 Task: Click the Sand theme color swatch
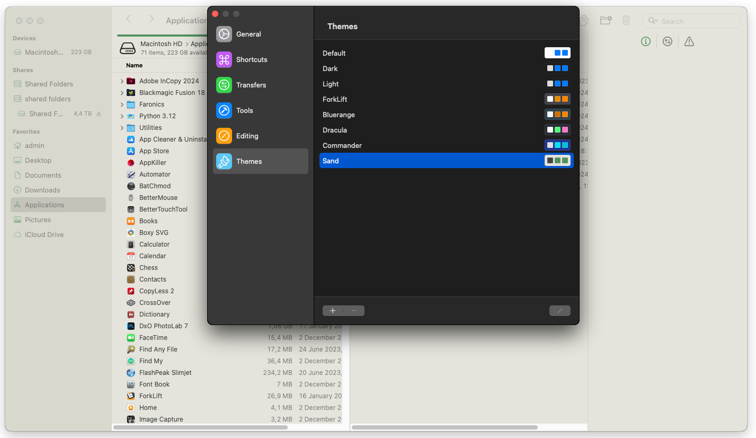(x=557, y=161)
